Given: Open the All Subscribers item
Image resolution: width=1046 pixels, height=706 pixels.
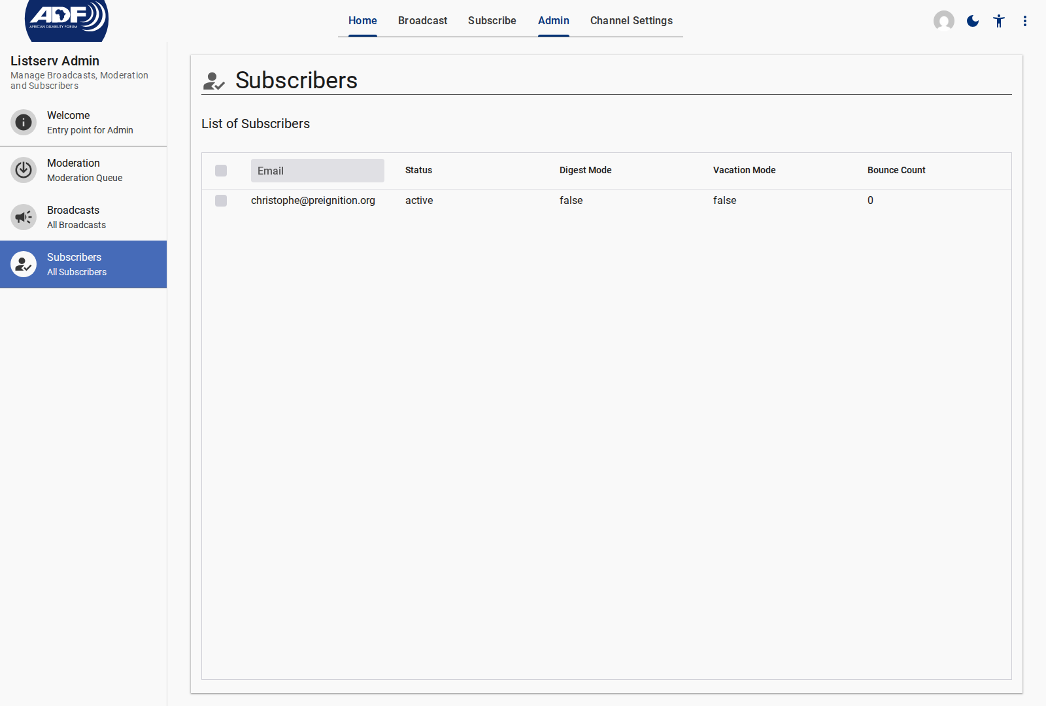Looking at the screenshot, I should pyautogui.click(x=84, y=264).
